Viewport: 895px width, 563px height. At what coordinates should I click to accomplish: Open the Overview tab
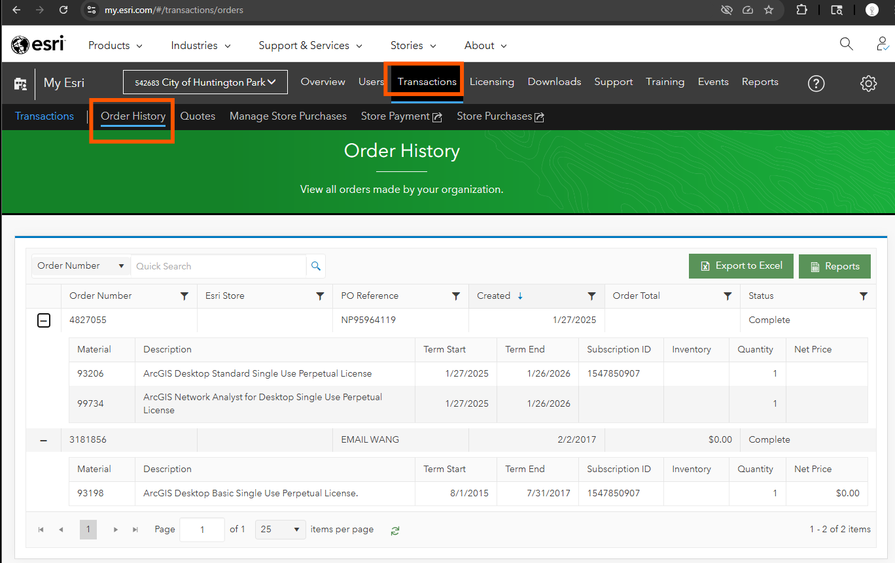click(323, 82)
